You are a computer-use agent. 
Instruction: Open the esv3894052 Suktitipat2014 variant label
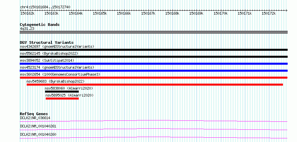pyautogui.click(x=47, y=60)
